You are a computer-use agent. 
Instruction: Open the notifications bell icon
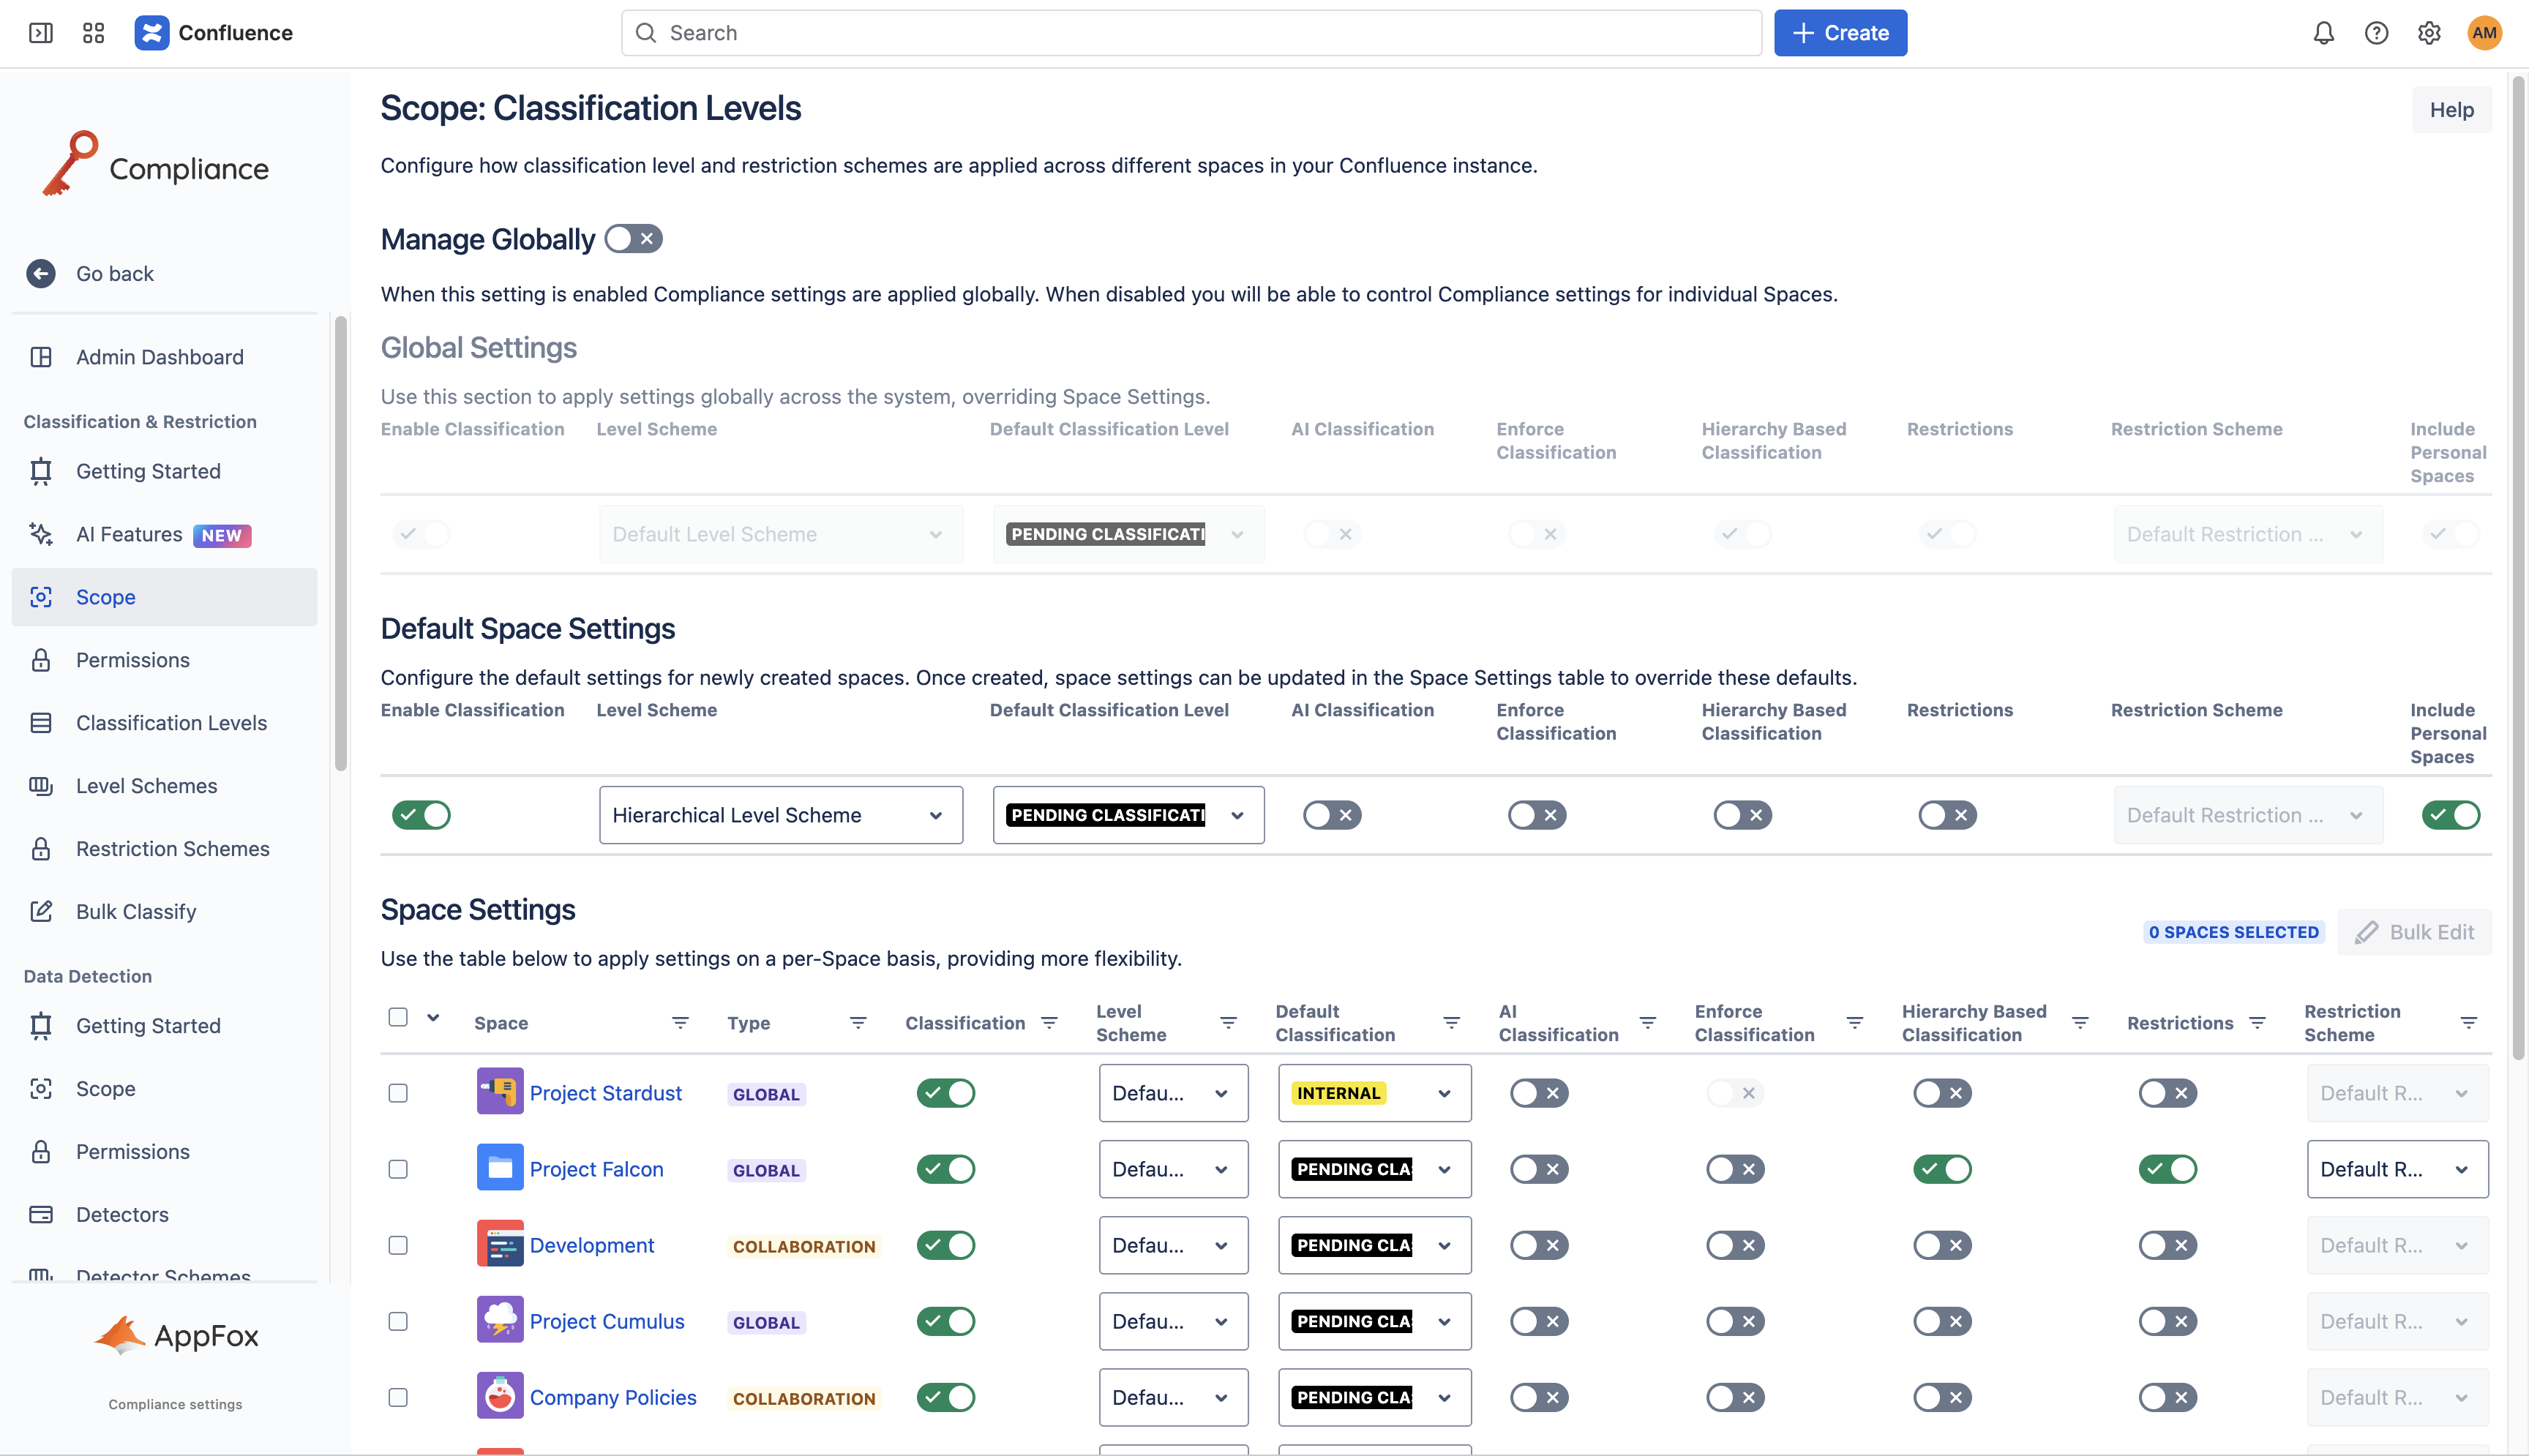(2323, 33)
